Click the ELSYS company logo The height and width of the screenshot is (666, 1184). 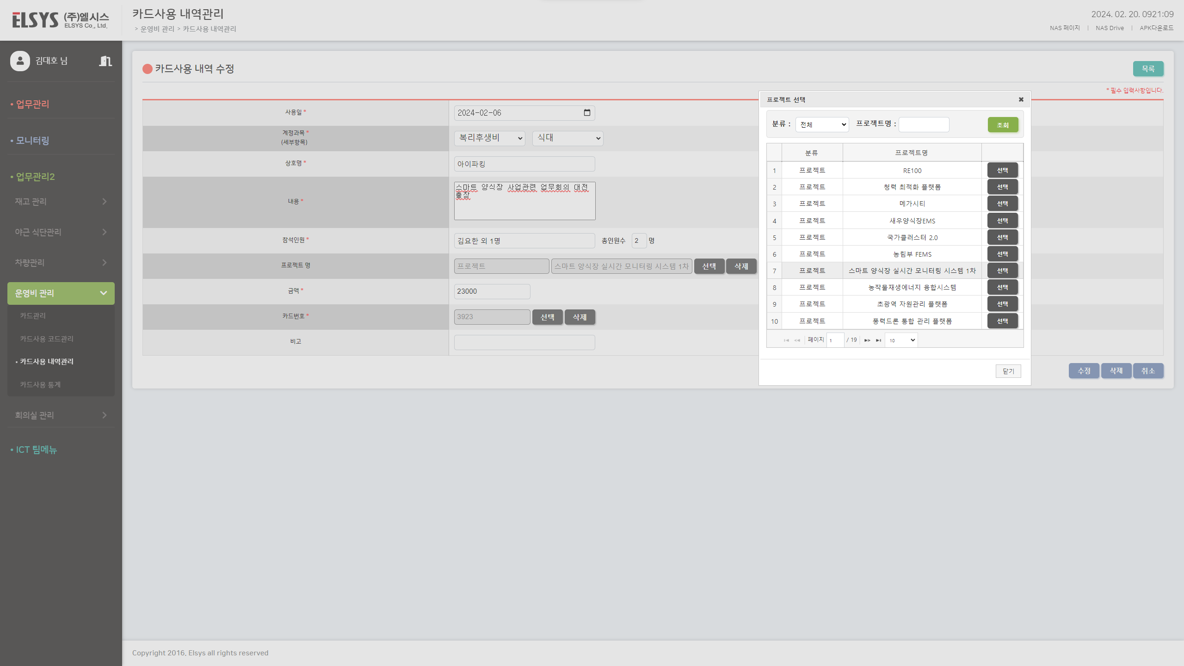point(61,20)
